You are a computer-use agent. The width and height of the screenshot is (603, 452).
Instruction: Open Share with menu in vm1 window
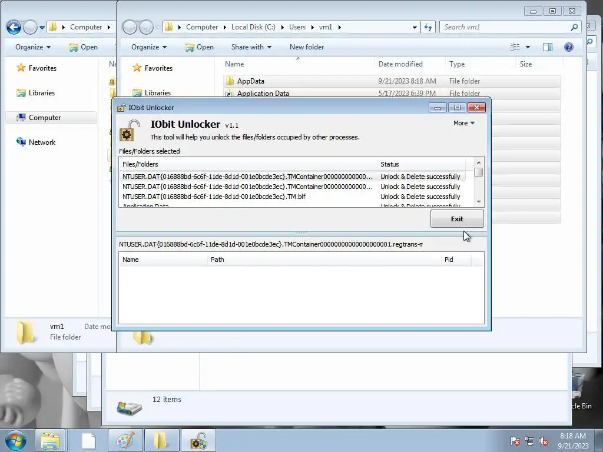tap(251, 47)
